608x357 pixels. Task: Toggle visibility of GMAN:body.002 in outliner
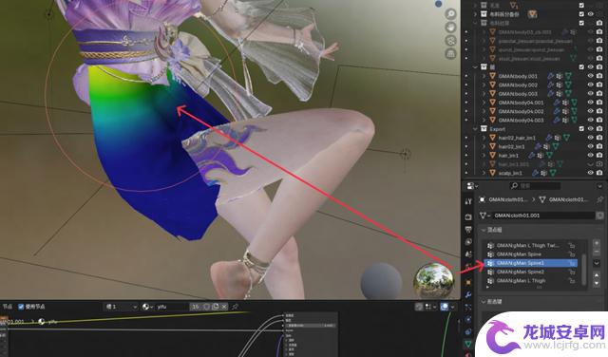click(591, 85)
